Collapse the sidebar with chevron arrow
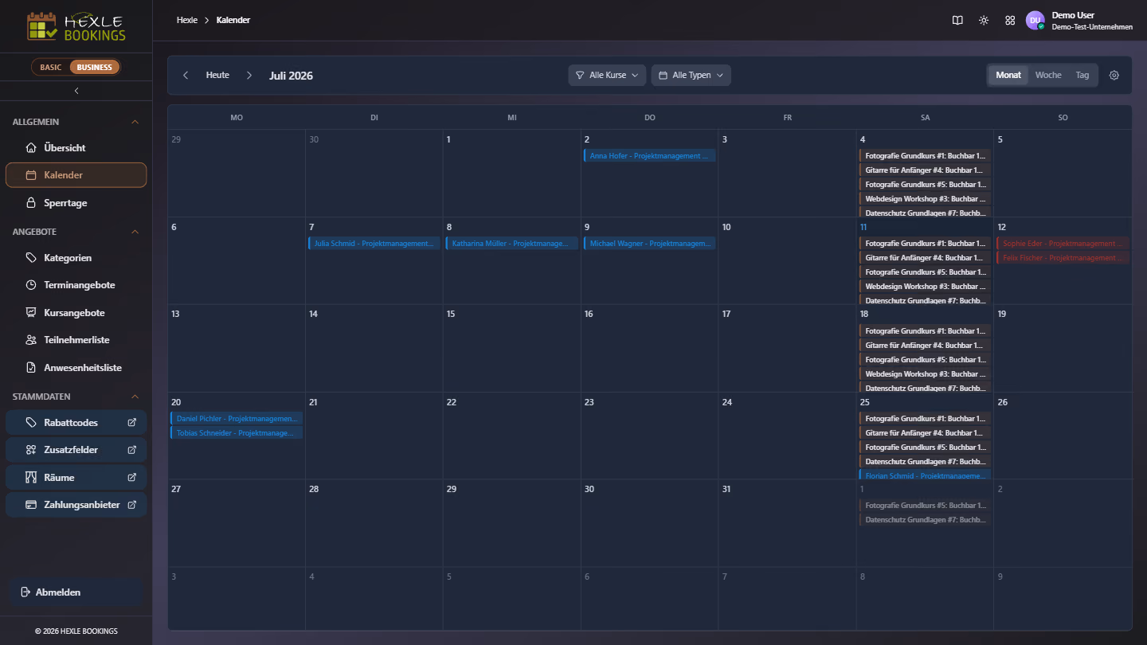The image size is (1147, 645). coord(76,91)
